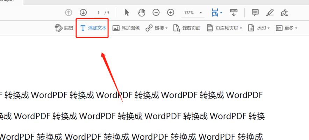
Task: Click the 添加图像 add image button
Action: [x=126, y=28]
